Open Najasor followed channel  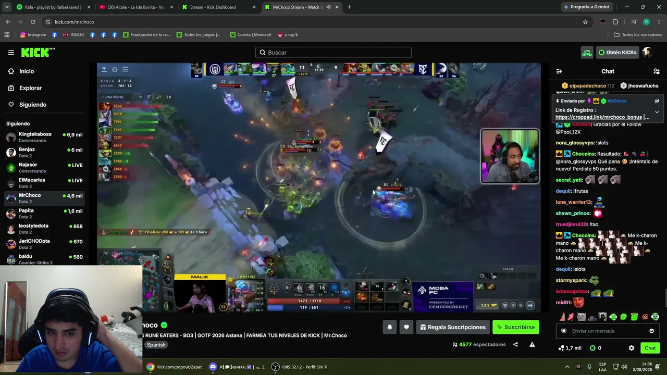pos(44,168)
